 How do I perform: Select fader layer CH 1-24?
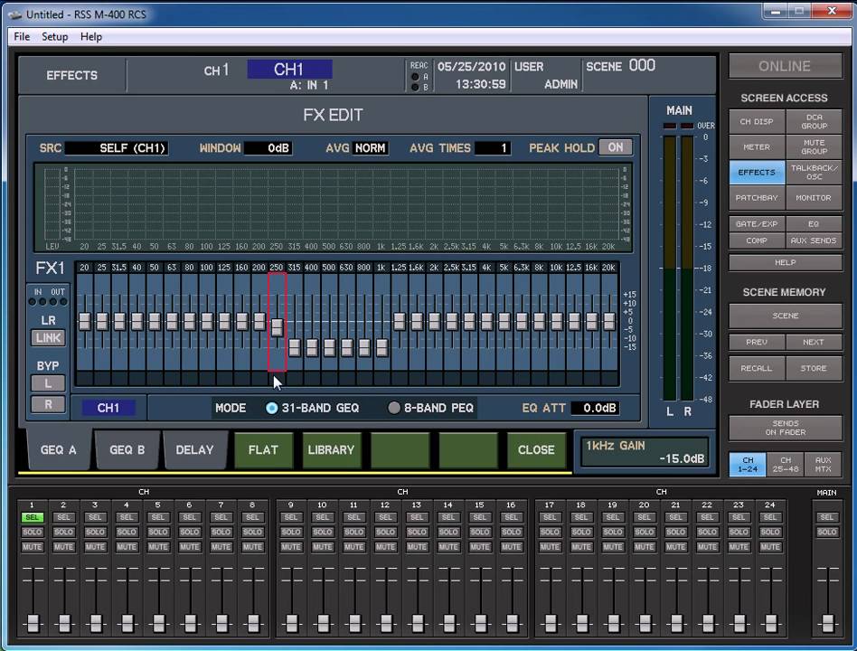click(x=748, y=465)
